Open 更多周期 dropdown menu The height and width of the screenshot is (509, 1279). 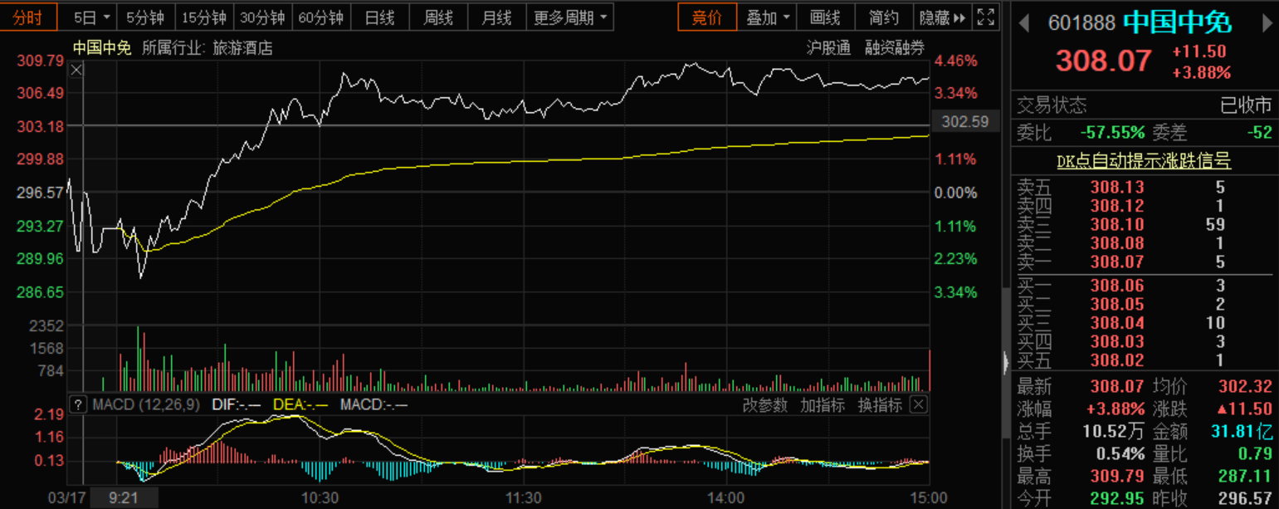coord(570,17)
